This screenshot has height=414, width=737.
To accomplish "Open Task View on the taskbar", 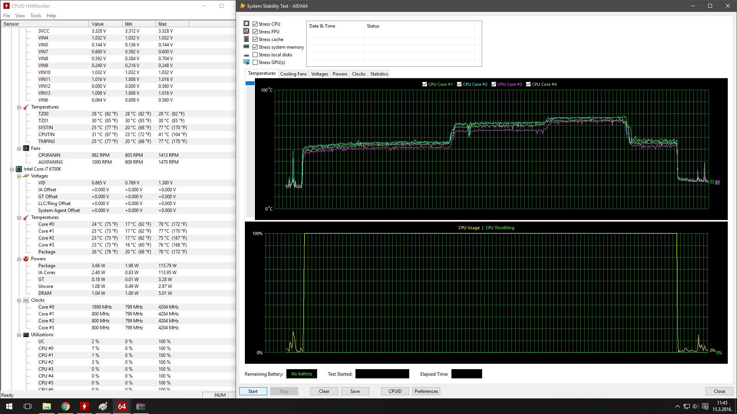I will [x=28, y=406].
